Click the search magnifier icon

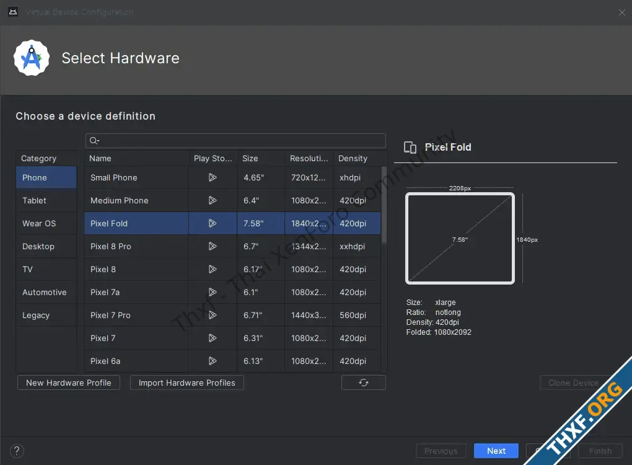coord(94,140)
